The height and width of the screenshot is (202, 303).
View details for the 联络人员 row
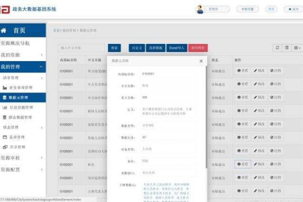(x=242, y=111)
